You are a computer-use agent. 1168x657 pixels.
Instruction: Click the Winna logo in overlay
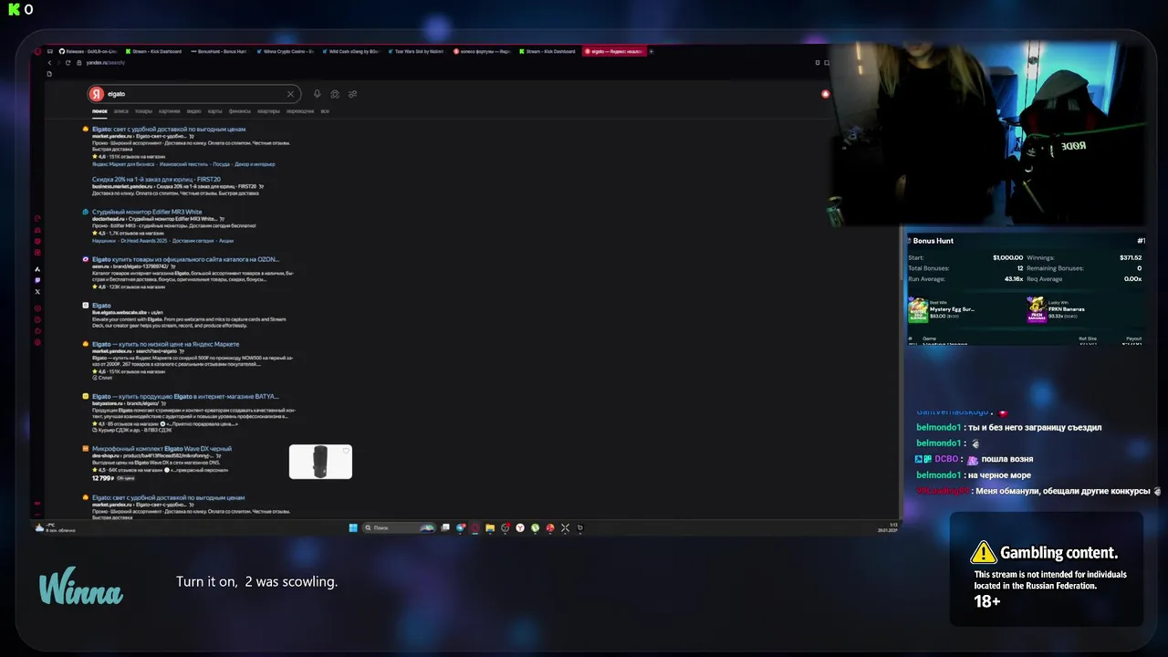point(80,586)
